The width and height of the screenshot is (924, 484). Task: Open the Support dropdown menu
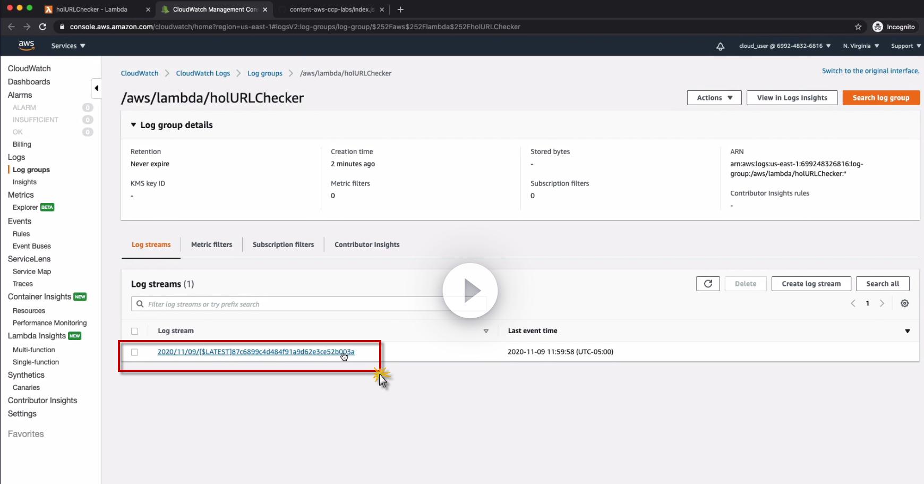pos(906,46)
